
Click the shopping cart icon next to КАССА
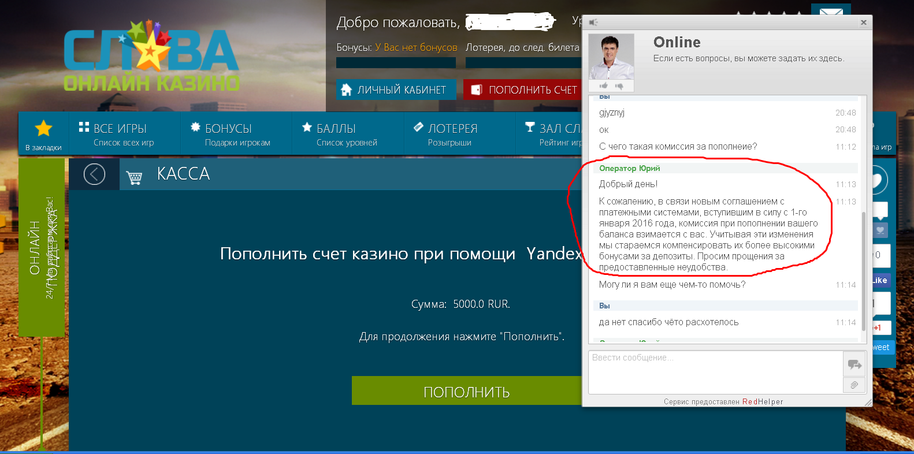point(134,177)
